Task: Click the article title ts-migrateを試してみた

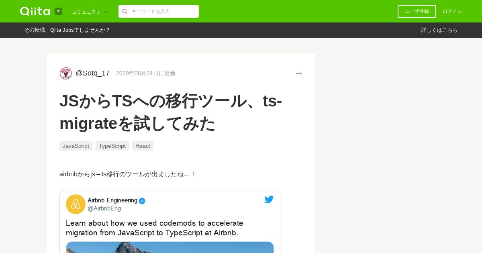Action: click(x=171, y=112)
